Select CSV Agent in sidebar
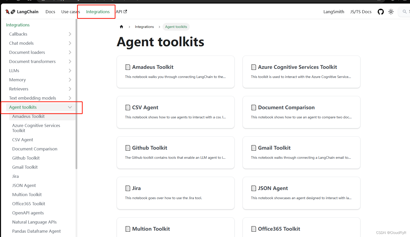This screenshot has height=237, width=410. (x=23, y=140)
